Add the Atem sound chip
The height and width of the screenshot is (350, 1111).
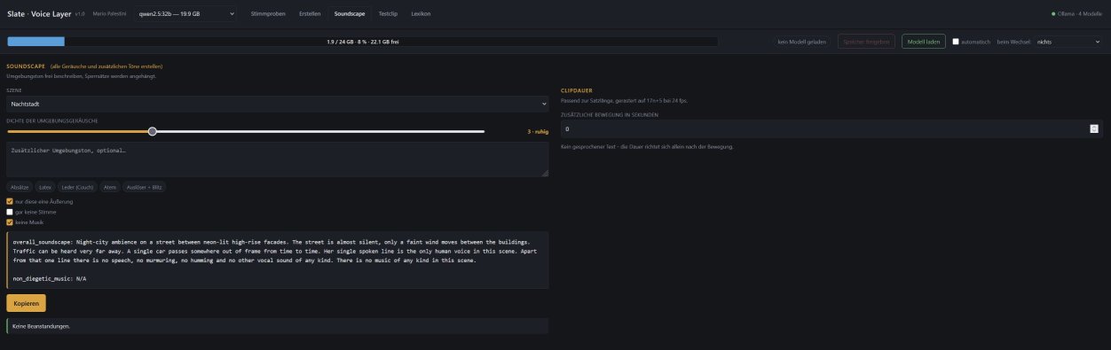click(x=110, y=187)
